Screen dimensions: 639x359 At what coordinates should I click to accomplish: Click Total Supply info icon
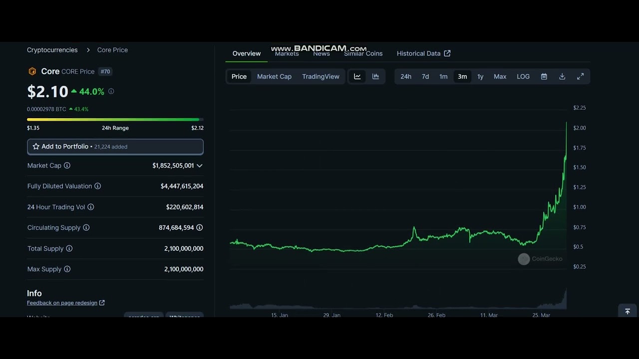(x=69, y=248)
